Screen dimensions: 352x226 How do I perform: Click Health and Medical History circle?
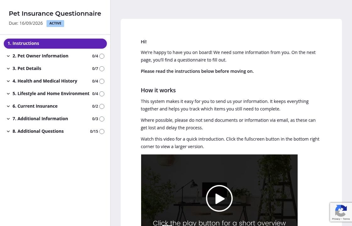tap(102, 81)
